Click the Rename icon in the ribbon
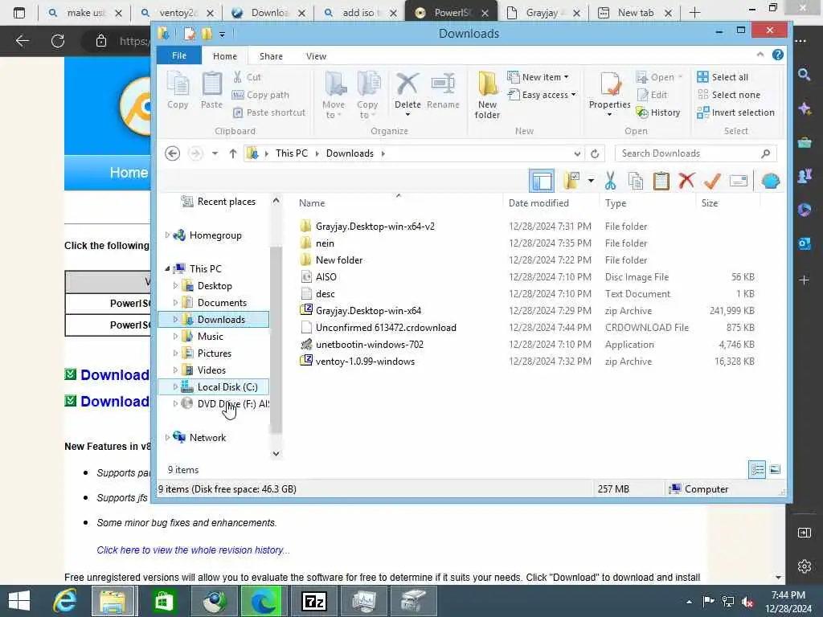823x617 pixels. point(443,92)
